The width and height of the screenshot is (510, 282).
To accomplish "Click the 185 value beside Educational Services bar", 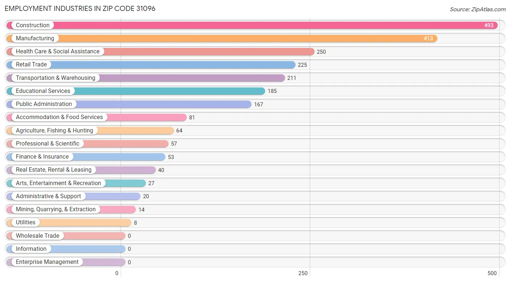I will point(272,91).
